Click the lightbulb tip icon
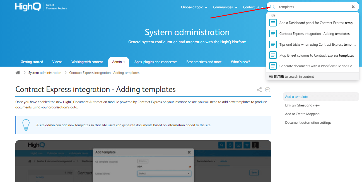 26,125
